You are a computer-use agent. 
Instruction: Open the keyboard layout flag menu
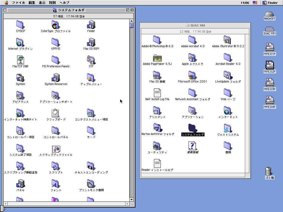tap(255, 3)
